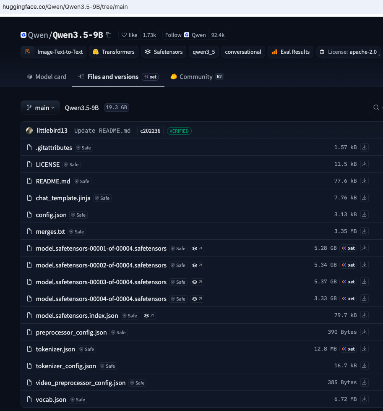Screen dimensions: 383x411
Task: Download the config.json file
Action: pos(364,215)
